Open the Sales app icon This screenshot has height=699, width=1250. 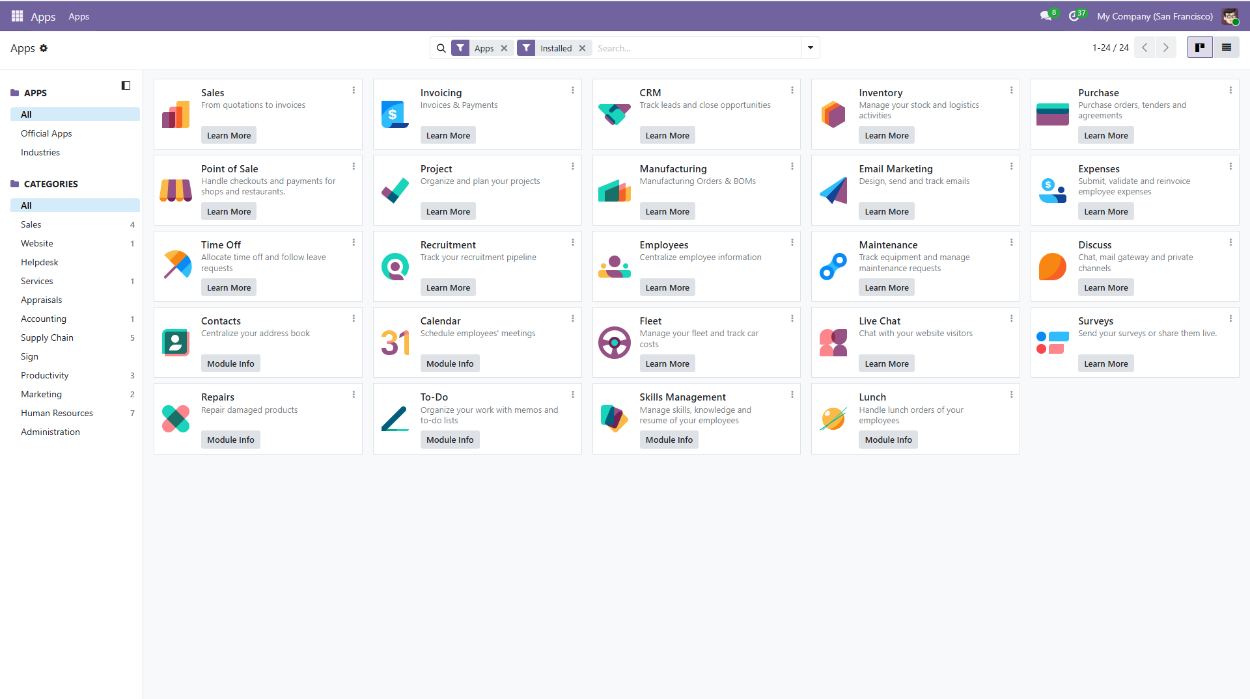tap(175, 114)
